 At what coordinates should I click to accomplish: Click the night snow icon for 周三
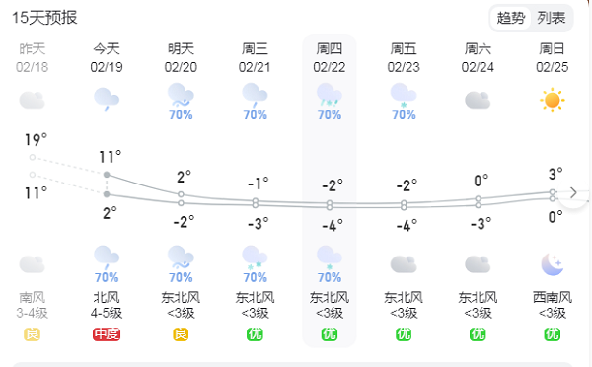[x=255, y=257]
